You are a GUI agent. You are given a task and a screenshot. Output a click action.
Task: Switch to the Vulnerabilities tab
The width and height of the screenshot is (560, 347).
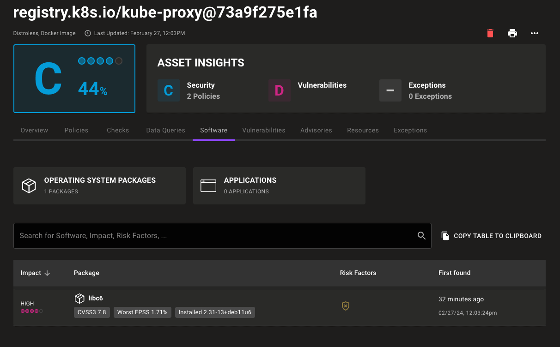point(263,130)
